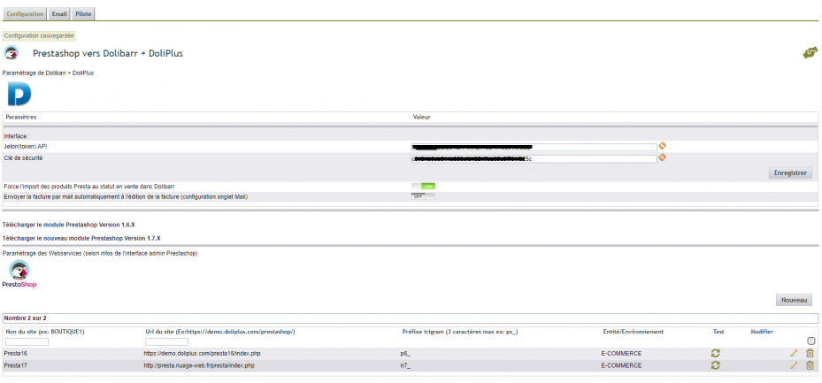Click the Enregistrer button
Viewport: 822px width, 383px height.
790,172
